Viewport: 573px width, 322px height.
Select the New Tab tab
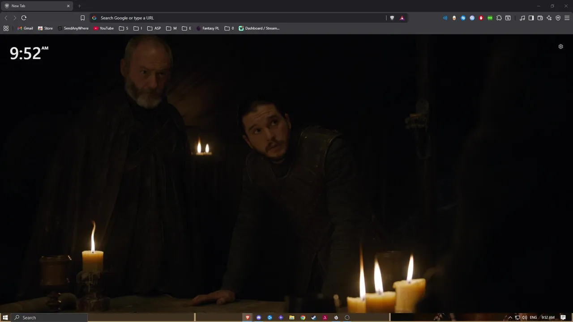(36, 6)
